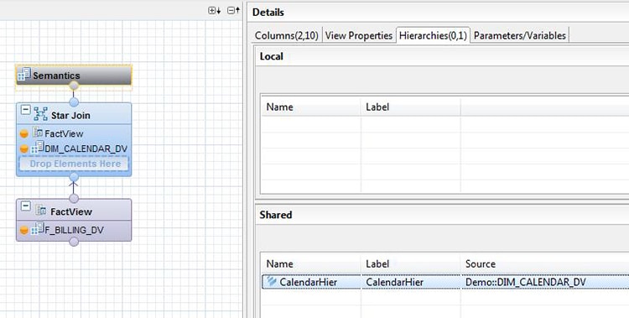This screenshot has height=318, width=629.
Task: Select FactView entry in Star Join
Action: [x=65, y=133]
